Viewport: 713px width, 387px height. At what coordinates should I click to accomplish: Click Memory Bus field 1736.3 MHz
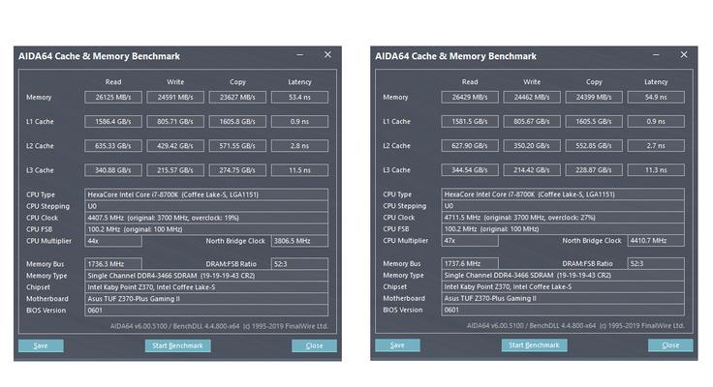click(x=113, y=264)
